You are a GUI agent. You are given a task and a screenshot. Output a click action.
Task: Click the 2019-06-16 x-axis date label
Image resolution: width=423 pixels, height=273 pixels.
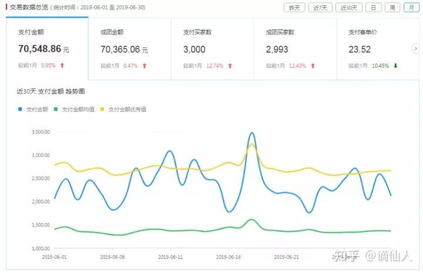[229, 257]
